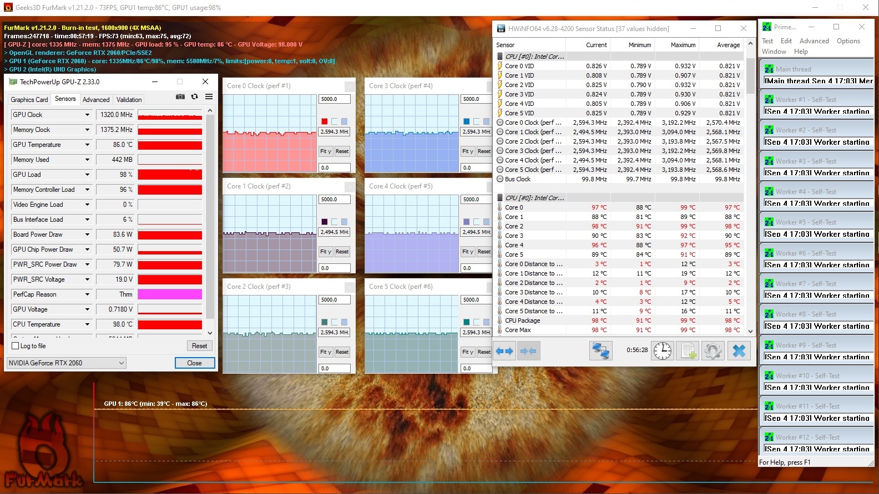Click red color swatch in Core 0 Clock graph
879x494 pixels.
pyautogui.click(x=325, y=121)
